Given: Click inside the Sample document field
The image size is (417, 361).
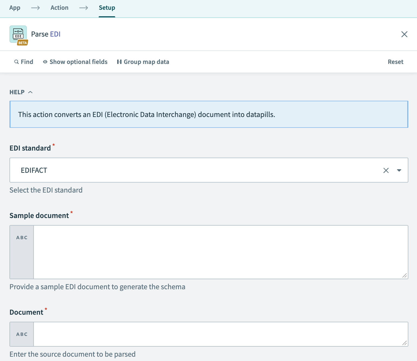Looking at the screenshot, I should 221,252.
